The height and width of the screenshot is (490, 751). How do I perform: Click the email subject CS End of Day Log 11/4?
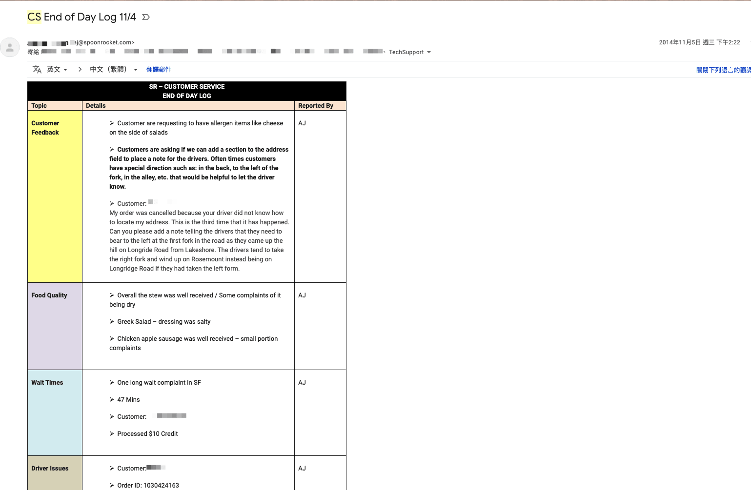point(81,17)
